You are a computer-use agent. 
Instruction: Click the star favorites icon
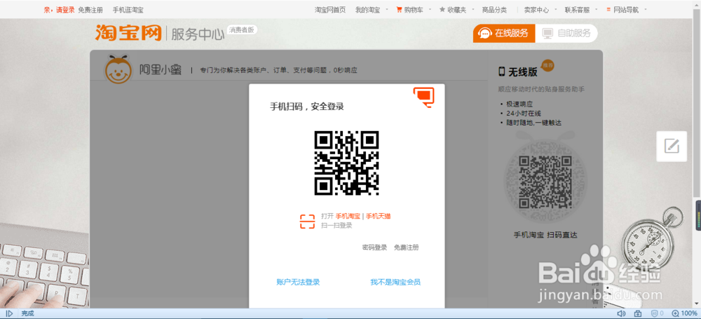[x=442, y=9]
